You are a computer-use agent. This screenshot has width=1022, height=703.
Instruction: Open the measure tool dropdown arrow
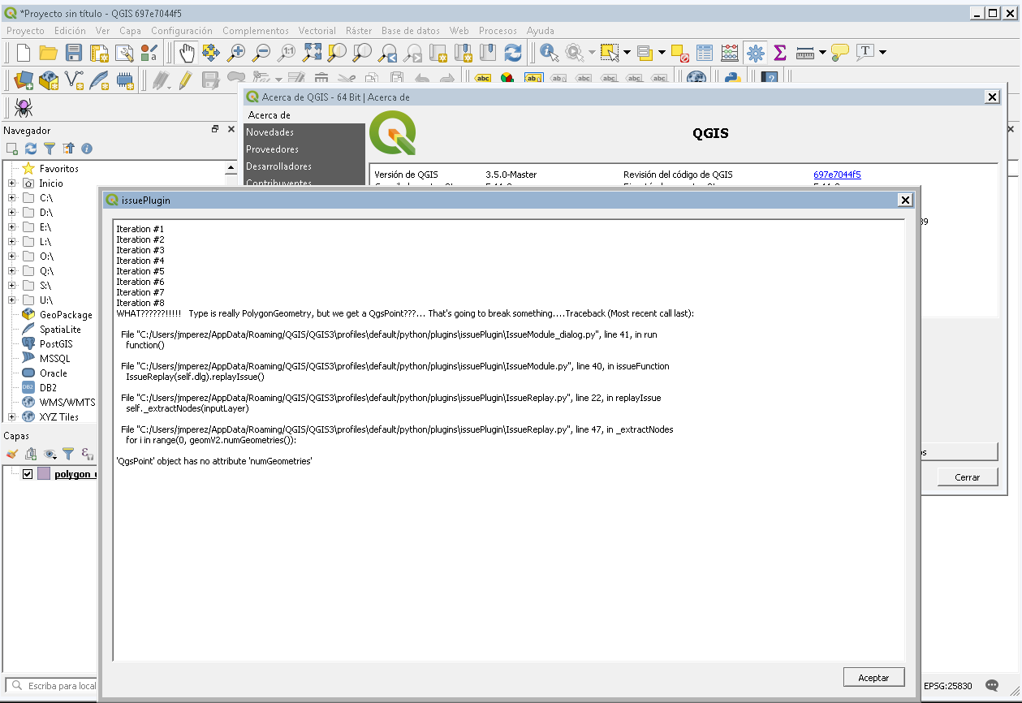coord(822,53)
